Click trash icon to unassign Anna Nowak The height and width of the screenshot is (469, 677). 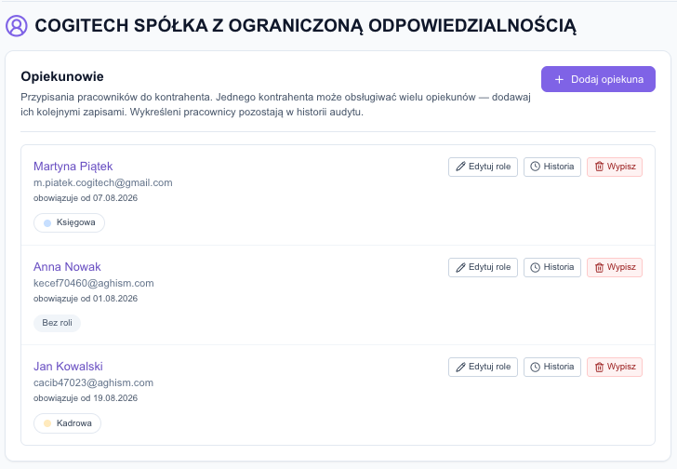[599, 267]
